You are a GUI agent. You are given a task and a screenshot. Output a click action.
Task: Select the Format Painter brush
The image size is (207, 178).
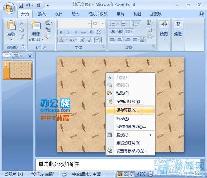coord(22,37)
